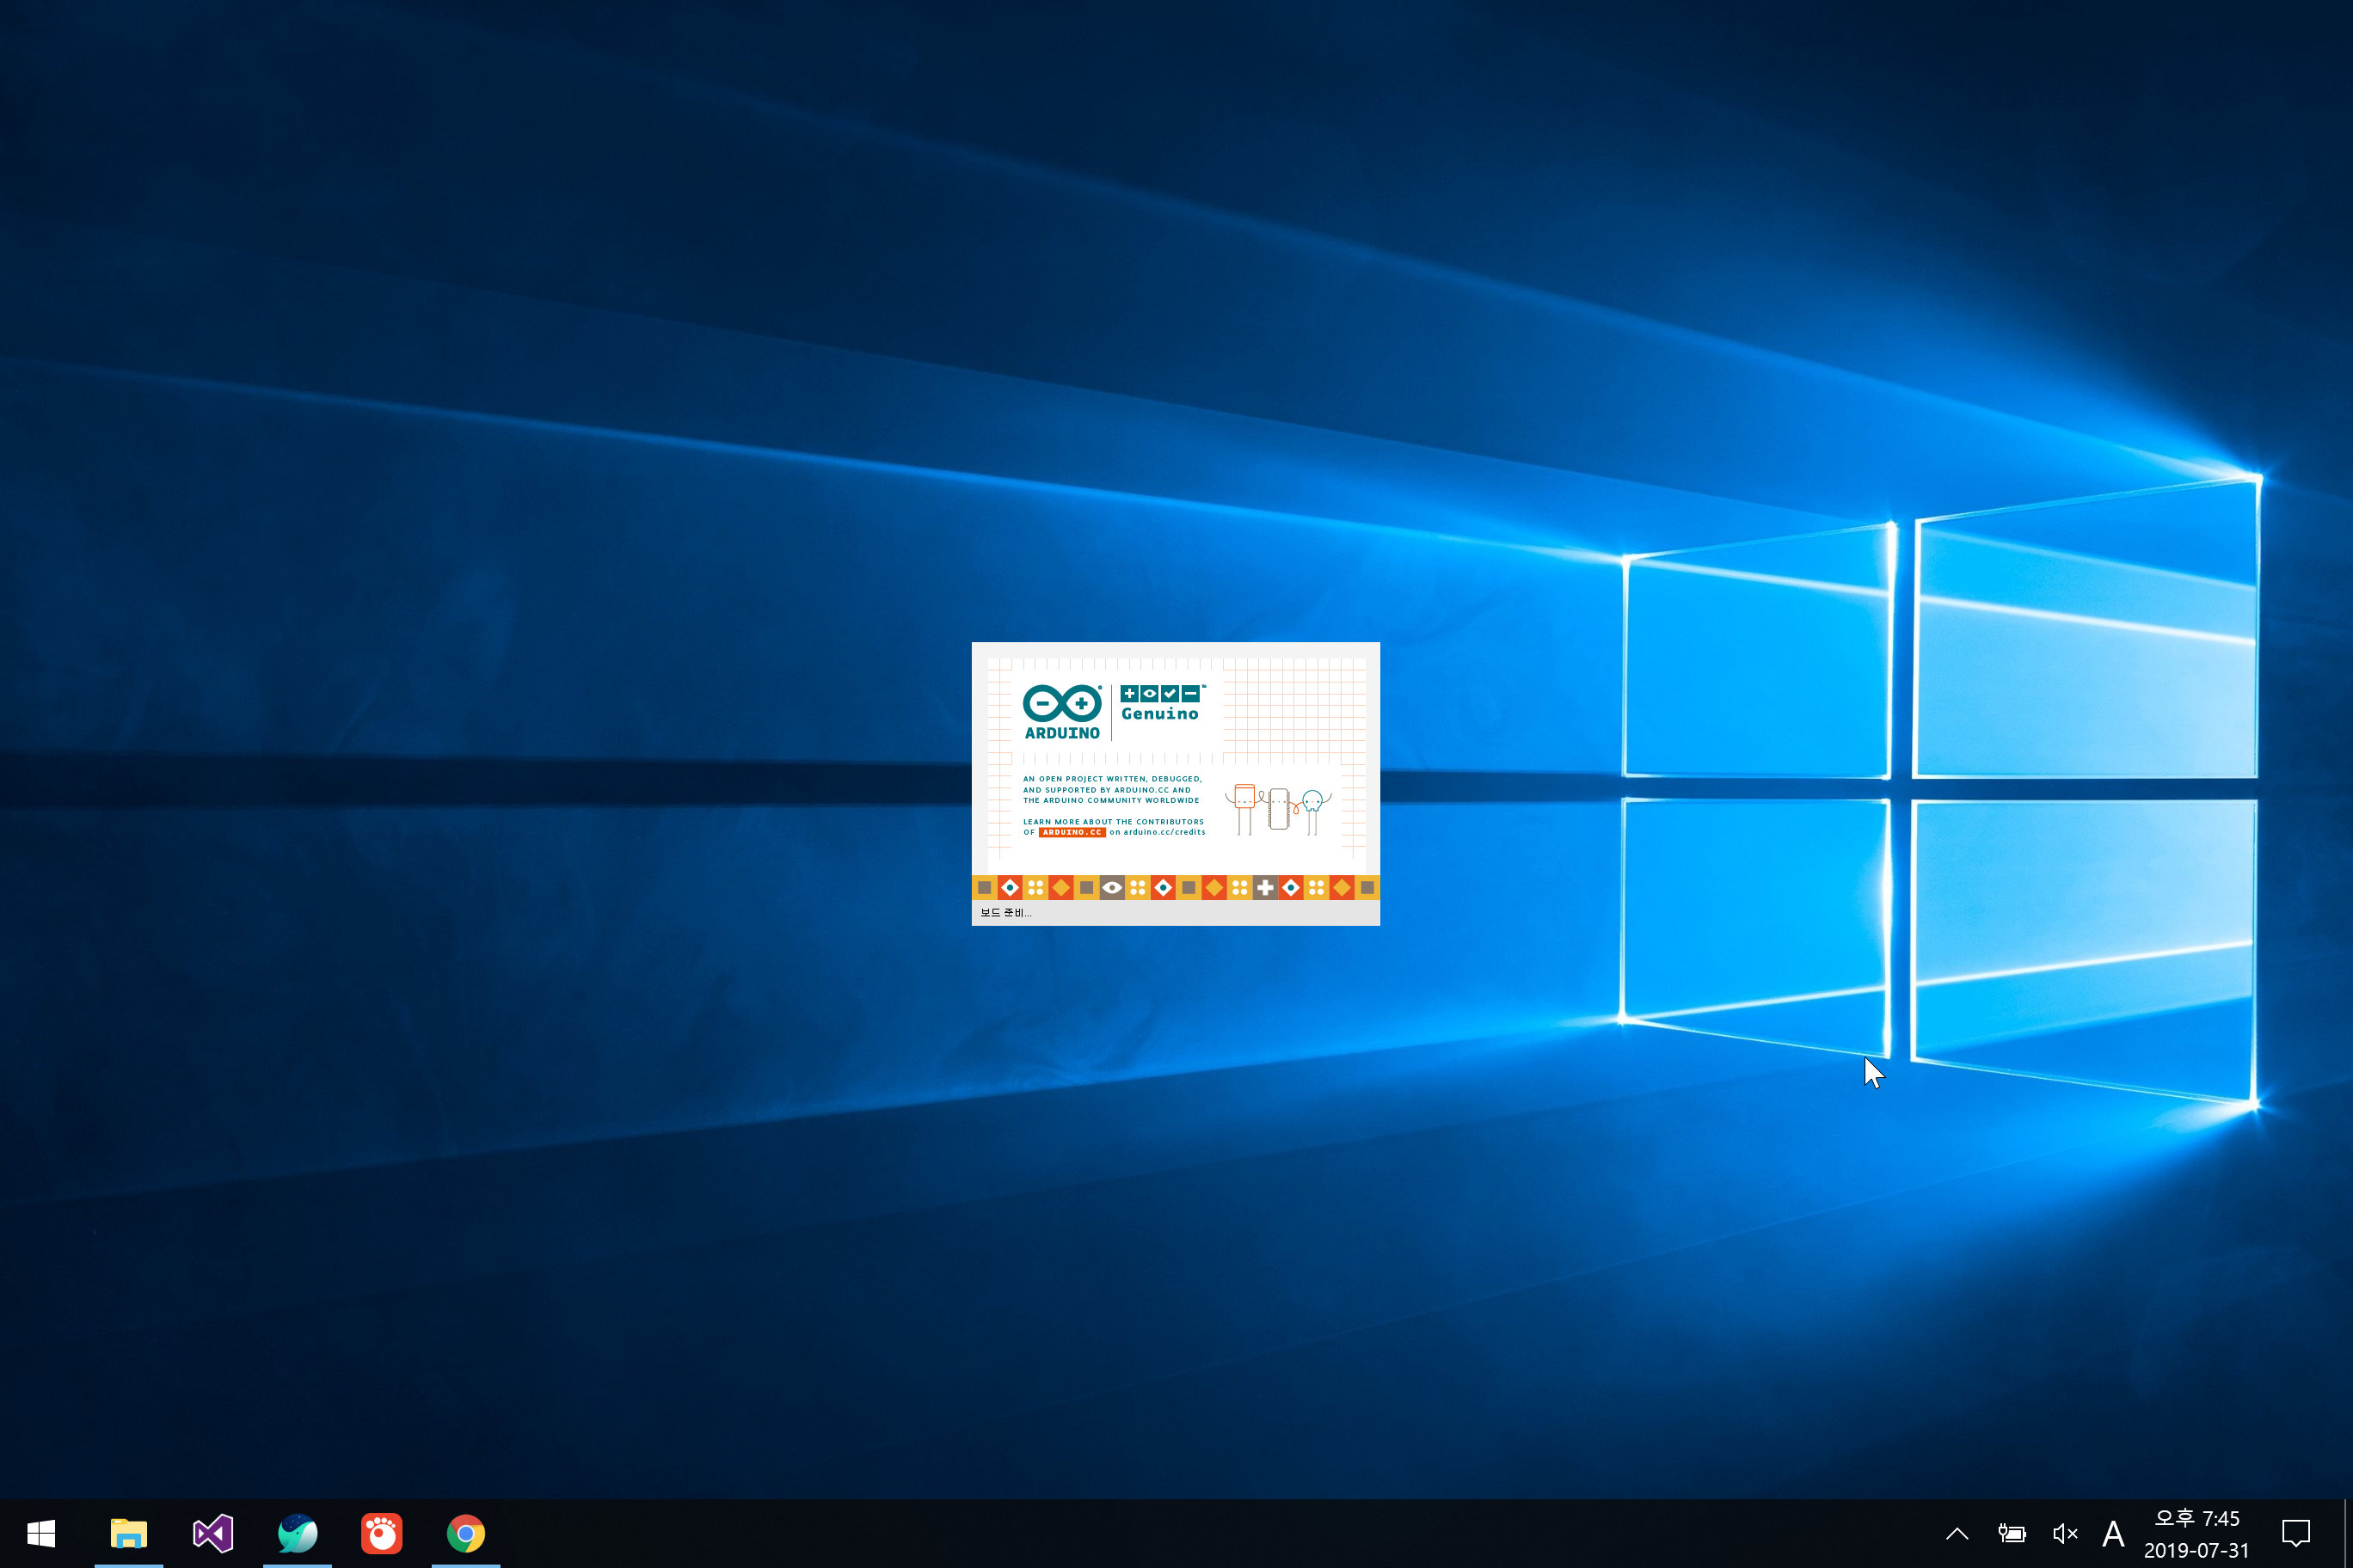2353x1568 pixels.
Task: Click the orange ARDUINO.CC label
Action: (1072, 832)
